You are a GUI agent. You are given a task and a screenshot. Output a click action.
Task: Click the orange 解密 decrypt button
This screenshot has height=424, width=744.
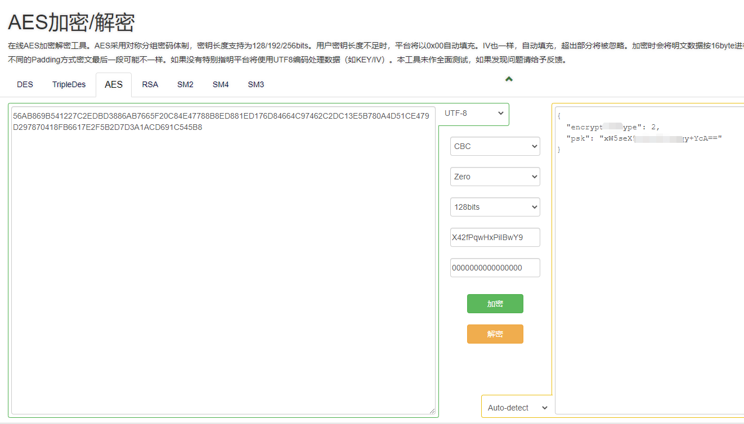point(495,334)
